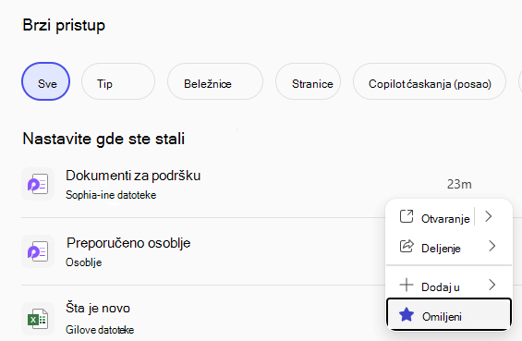This screenshot has width=522, height=341.
Task: Click the blue star Omiljeni icon
Action: (407, 315)
